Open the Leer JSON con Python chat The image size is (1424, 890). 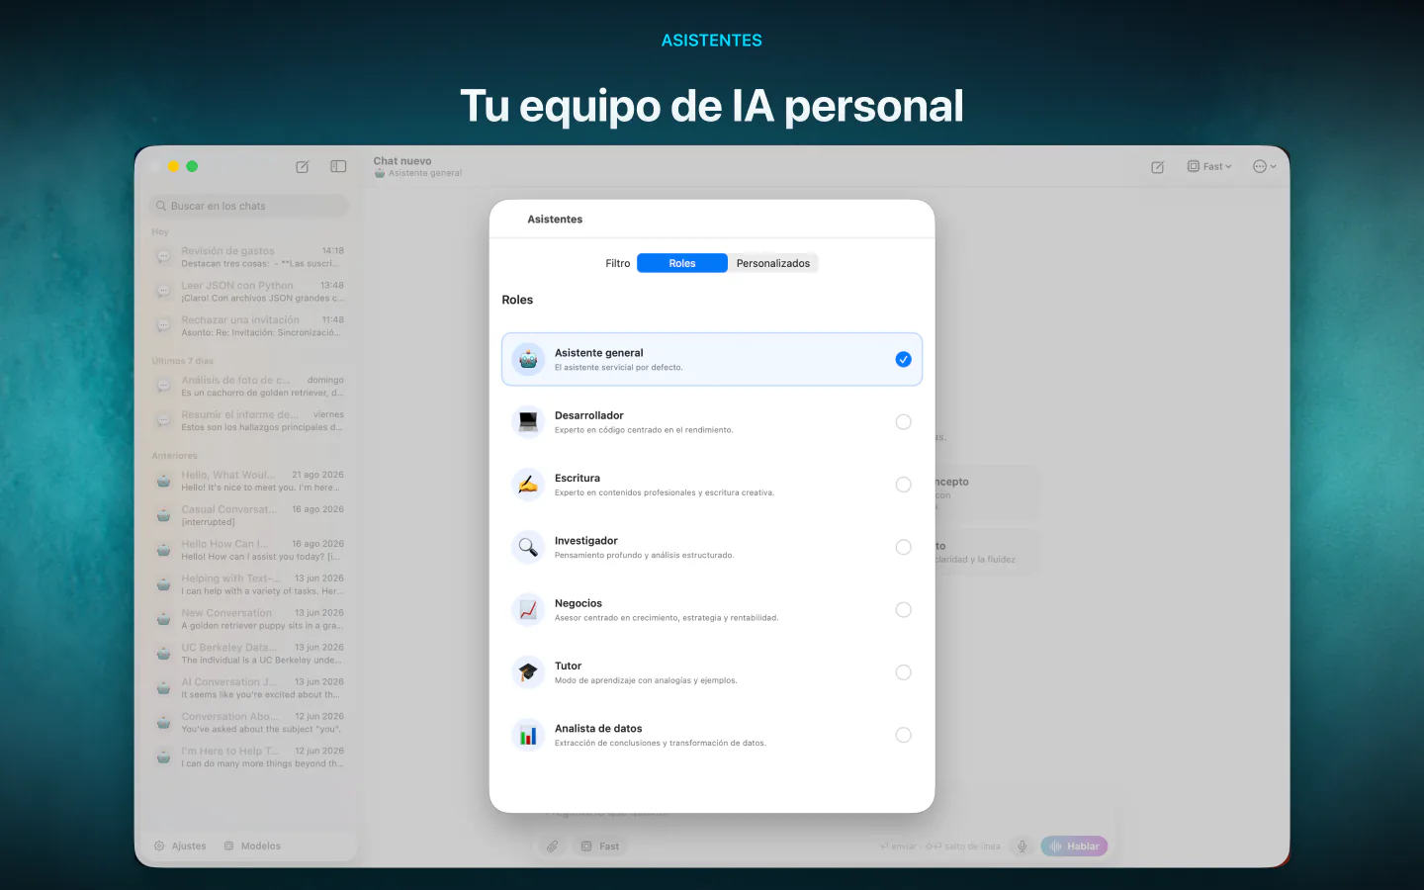pos(249,292)
